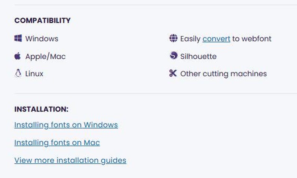Select the Other cutting machines label
This screenshot has height=178, width=297.
(224, 74)
